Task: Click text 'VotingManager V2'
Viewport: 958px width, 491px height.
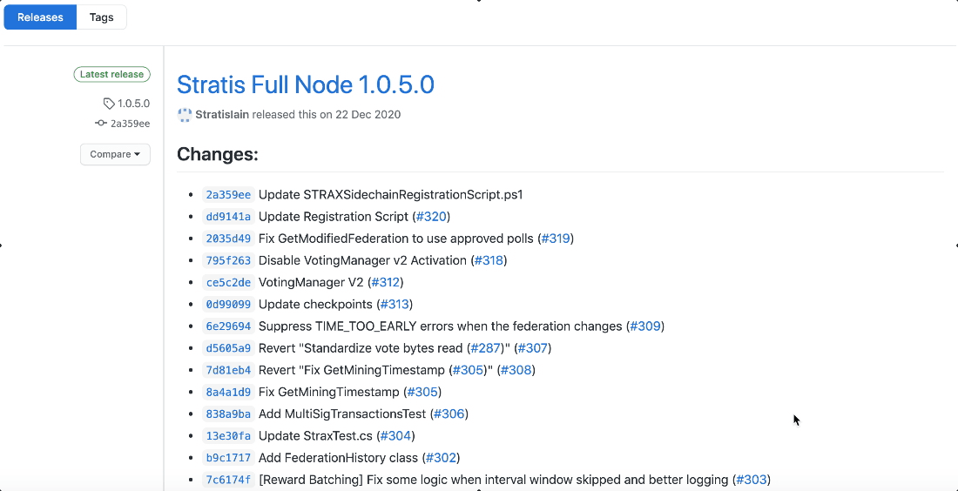Action: 311,283
